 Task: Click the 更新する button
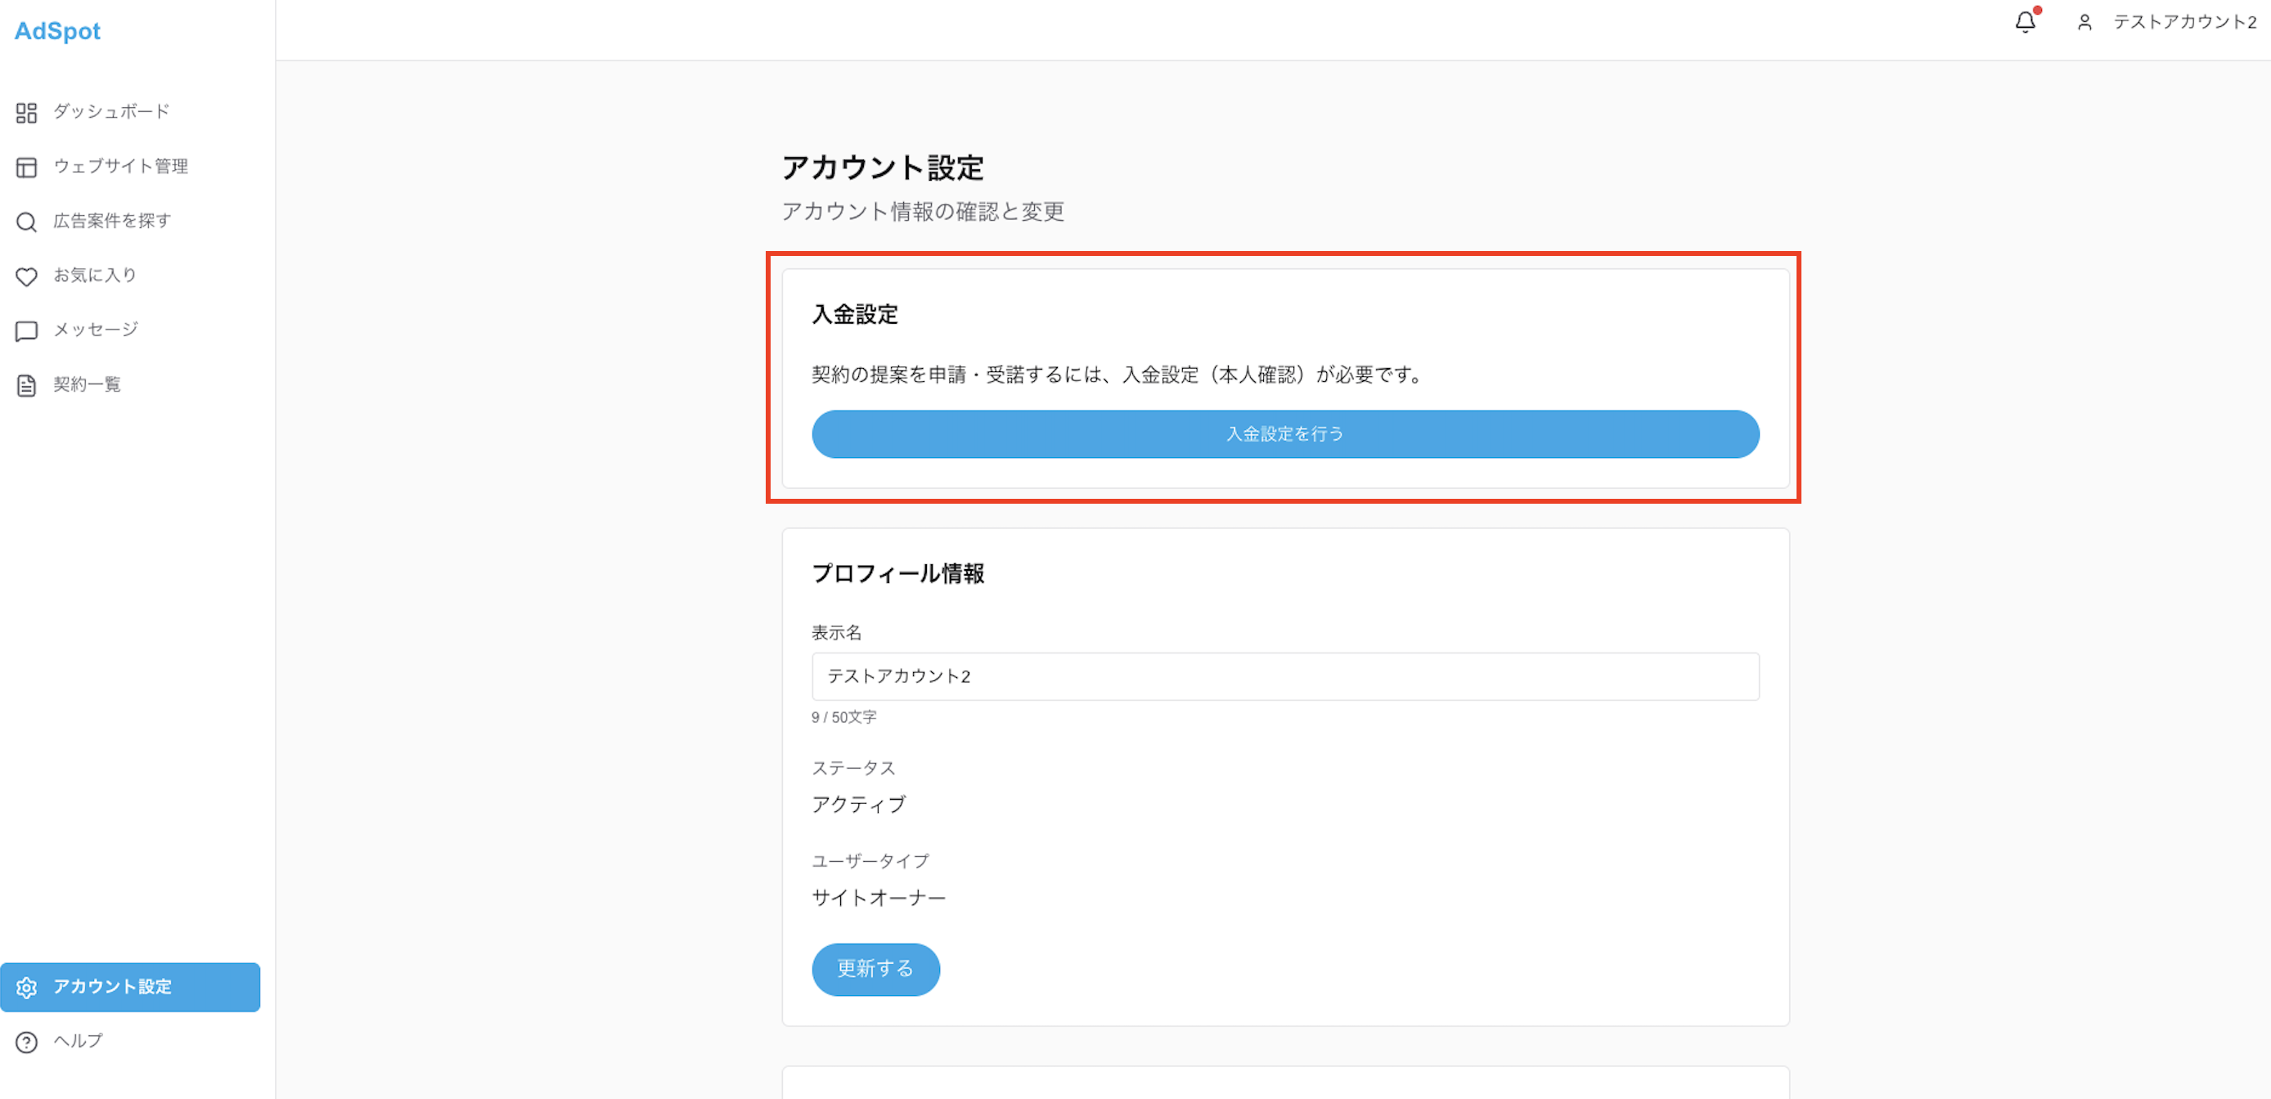[x=875, y=968]
